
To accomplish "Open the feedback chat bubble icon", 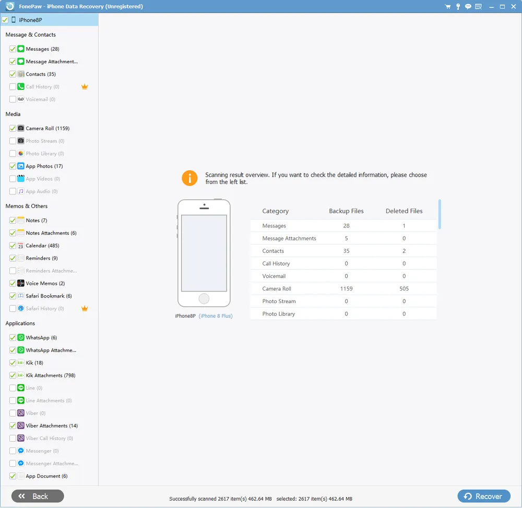I will 468,6.
